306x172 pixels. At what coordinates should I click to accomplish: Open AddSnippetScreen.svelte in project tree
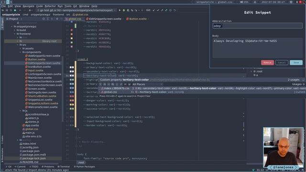[43, 56]
